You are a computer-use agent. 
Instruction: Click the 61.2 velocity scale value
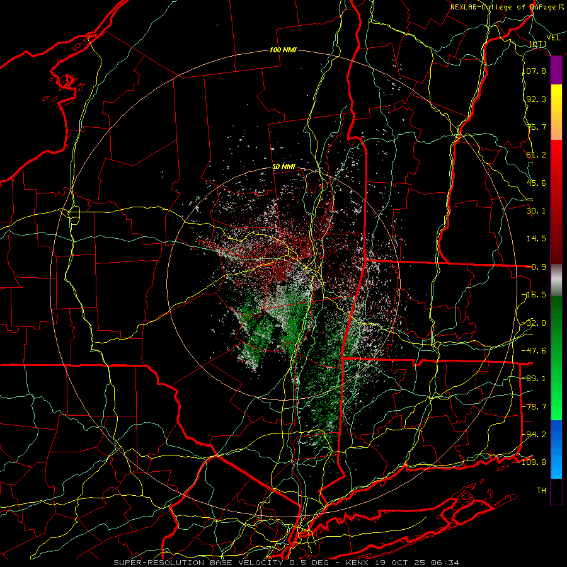coord(536,155)
